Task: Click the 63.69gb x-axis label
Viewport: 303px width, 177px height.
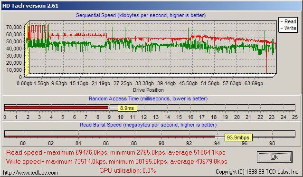Action: [x=254, y=83]
